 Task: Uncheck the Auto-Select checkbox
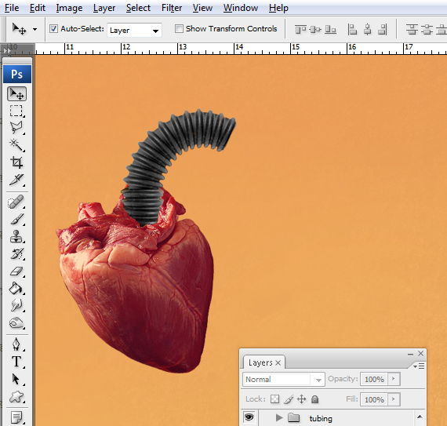(x=53, y=28)
